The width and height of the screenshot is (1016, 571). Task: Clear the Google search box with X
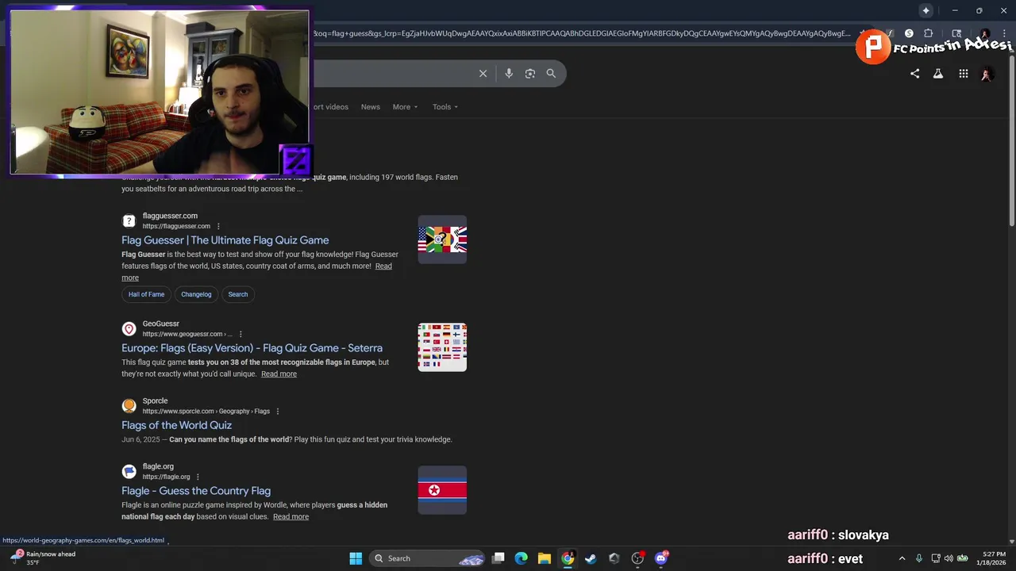[x=483, y=73]
